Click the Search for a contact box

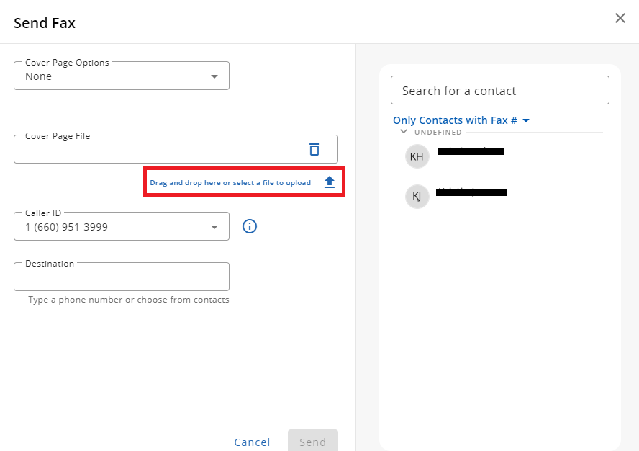coord(499,91)
